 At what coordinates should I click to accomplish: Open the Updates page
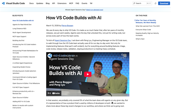[x=40, y=3]
